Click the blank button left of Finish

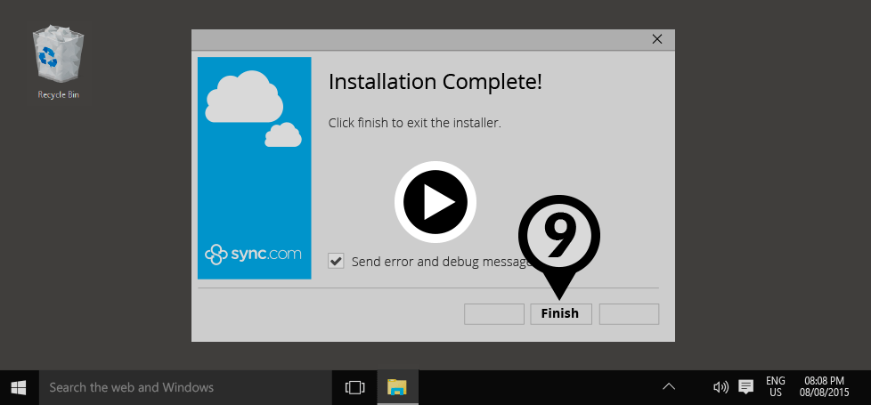[x=493, y=313]
